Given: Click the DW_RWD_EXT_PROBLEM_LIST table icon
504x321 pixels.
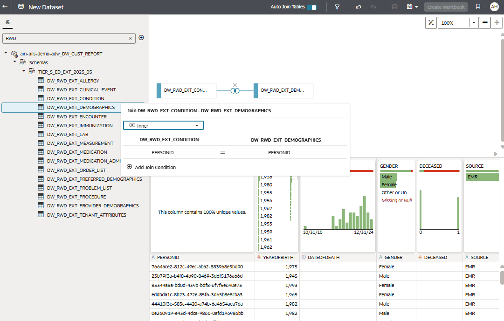Looking at the screenshot, I should click(41, 188).
